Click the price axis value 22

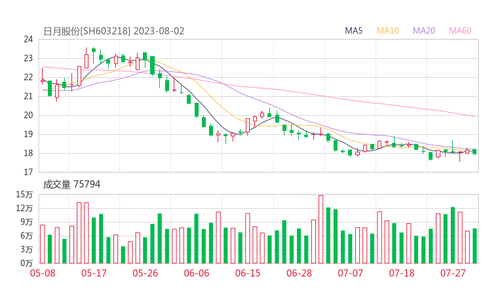[28, 77]
